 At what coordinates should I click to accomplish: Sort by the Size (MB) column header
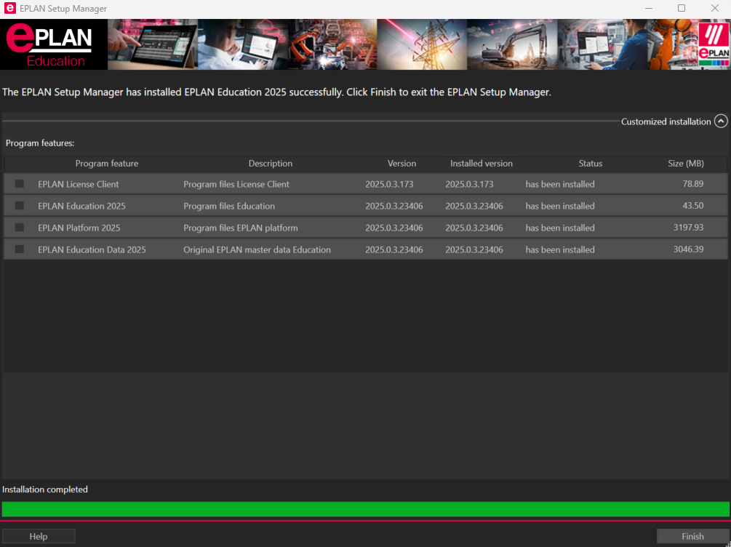(x=685, y=164)
